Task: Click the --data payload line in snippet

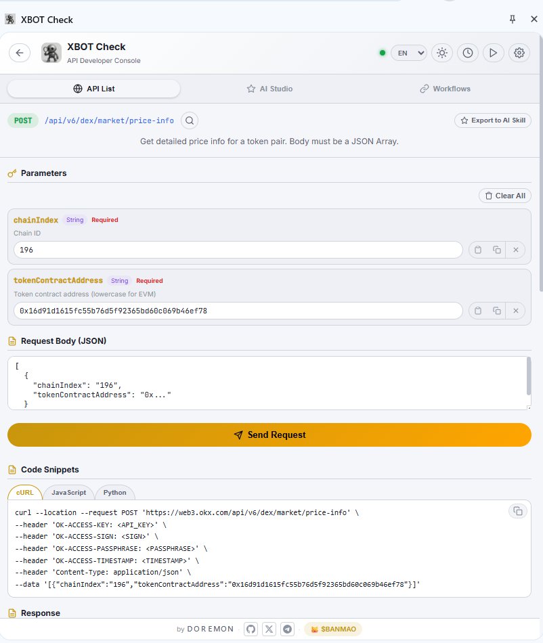Action: [217, 584]
